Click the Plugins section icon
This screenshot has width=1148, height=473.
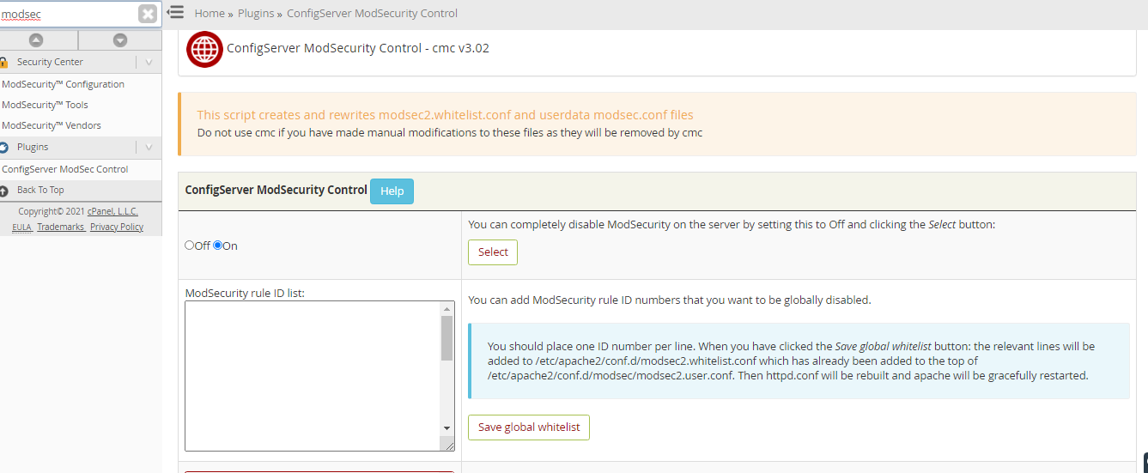[x=3, y=147]
